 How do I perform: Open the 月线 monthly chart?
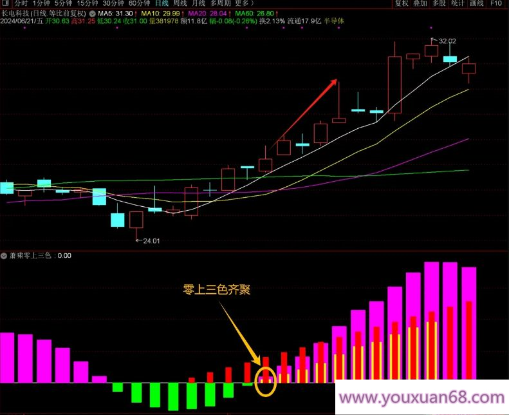click(199, 3)
